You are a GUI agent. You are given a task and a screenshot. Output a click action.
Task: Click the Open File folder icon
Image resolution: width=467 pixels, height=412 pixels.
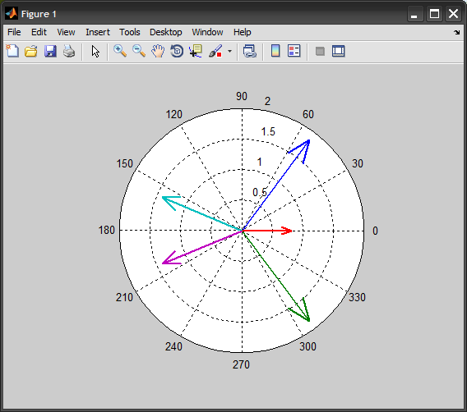point(31,51)
